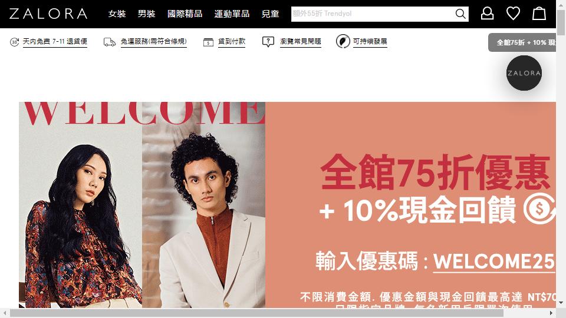566x318 pixels.
Task: Click the 全館75折 + 10% promo button
Action: tap(522, 42)
